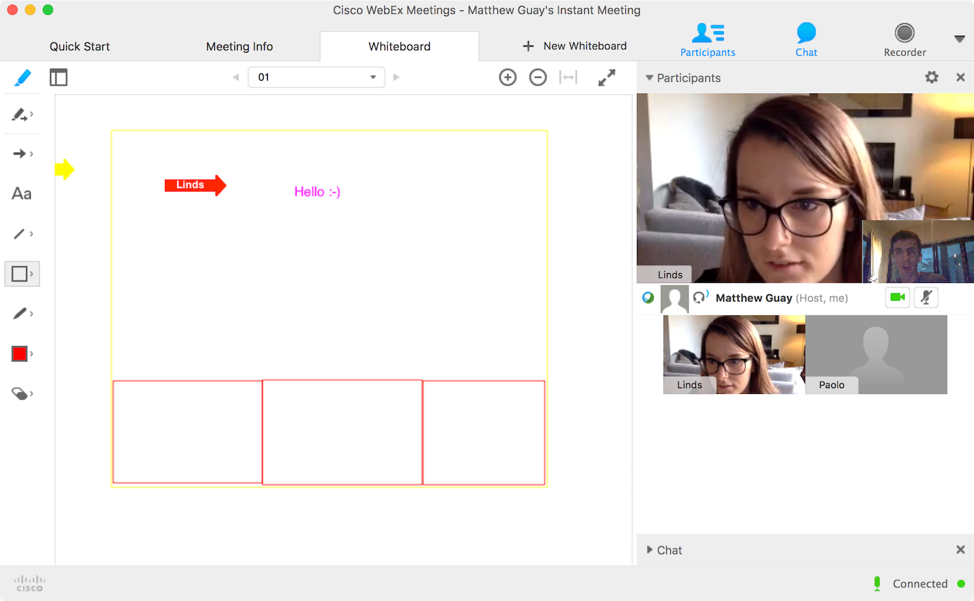Select the blue annotation pen icon
This screenshot has width=974, height=601.
click(x=22, y=78)
